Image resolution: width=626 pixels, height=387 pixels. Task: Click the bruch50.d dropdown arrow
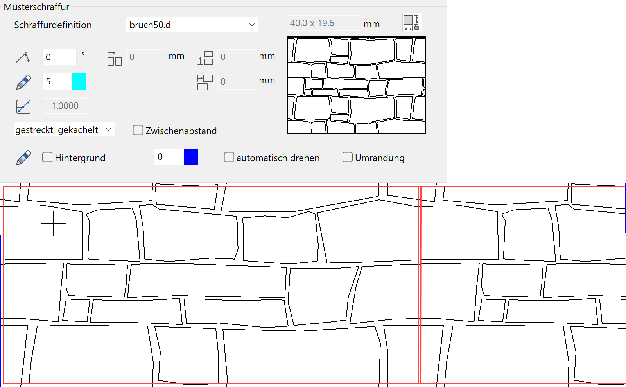(x=252, y=25)
